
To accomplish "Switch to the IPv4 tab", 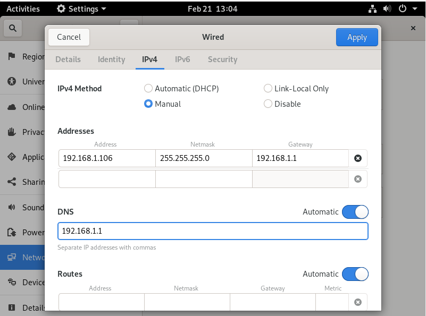I will tap(149, 59).
